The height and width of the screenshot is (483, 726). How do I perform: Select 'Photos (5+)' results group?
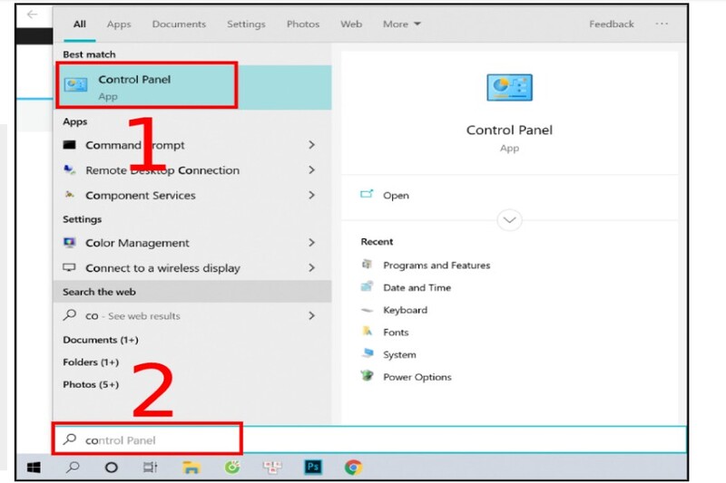pos(91,384)
